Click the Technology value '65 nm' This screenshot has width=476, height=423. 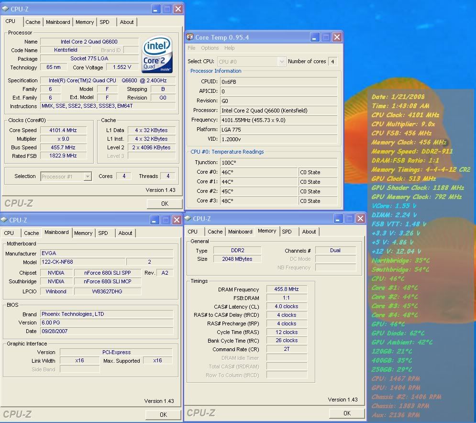54,67
